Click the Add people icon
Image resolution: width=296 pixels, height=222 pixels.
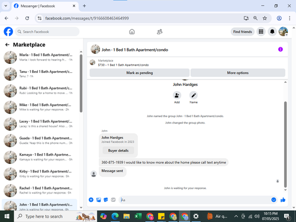pos(177,95)
